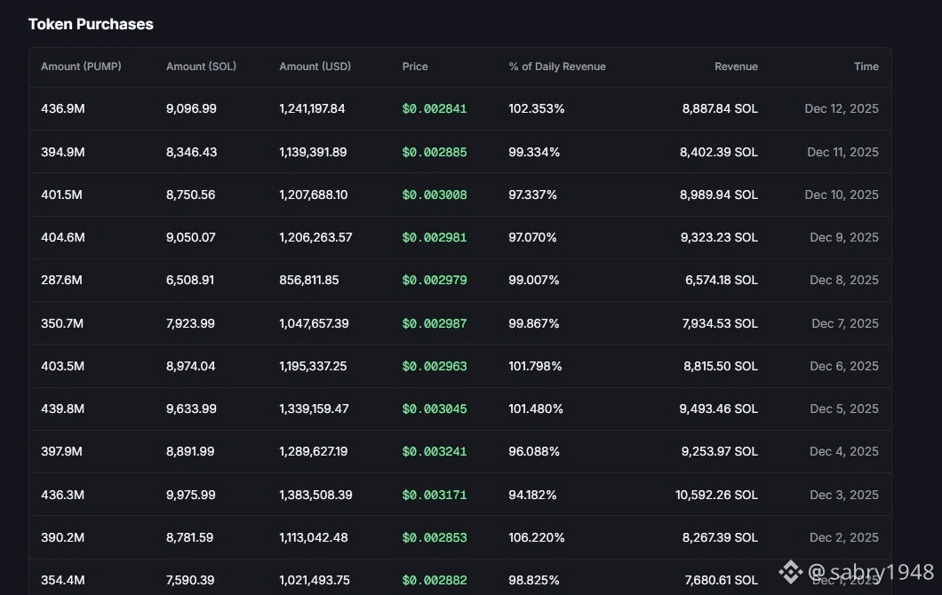Click the green $0.002841 price
Viewport: 942px width, 595px height.
(x=435, y=109)
